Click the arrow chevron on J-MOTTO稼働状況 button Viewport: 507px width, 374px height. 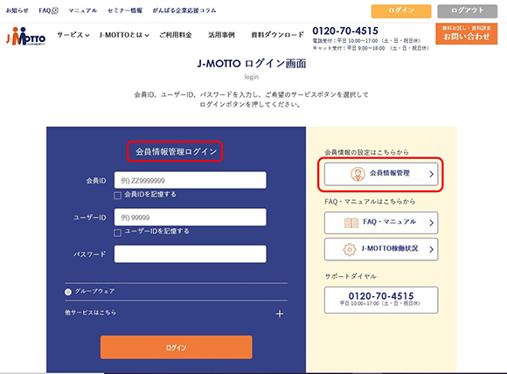pos(431,249)
